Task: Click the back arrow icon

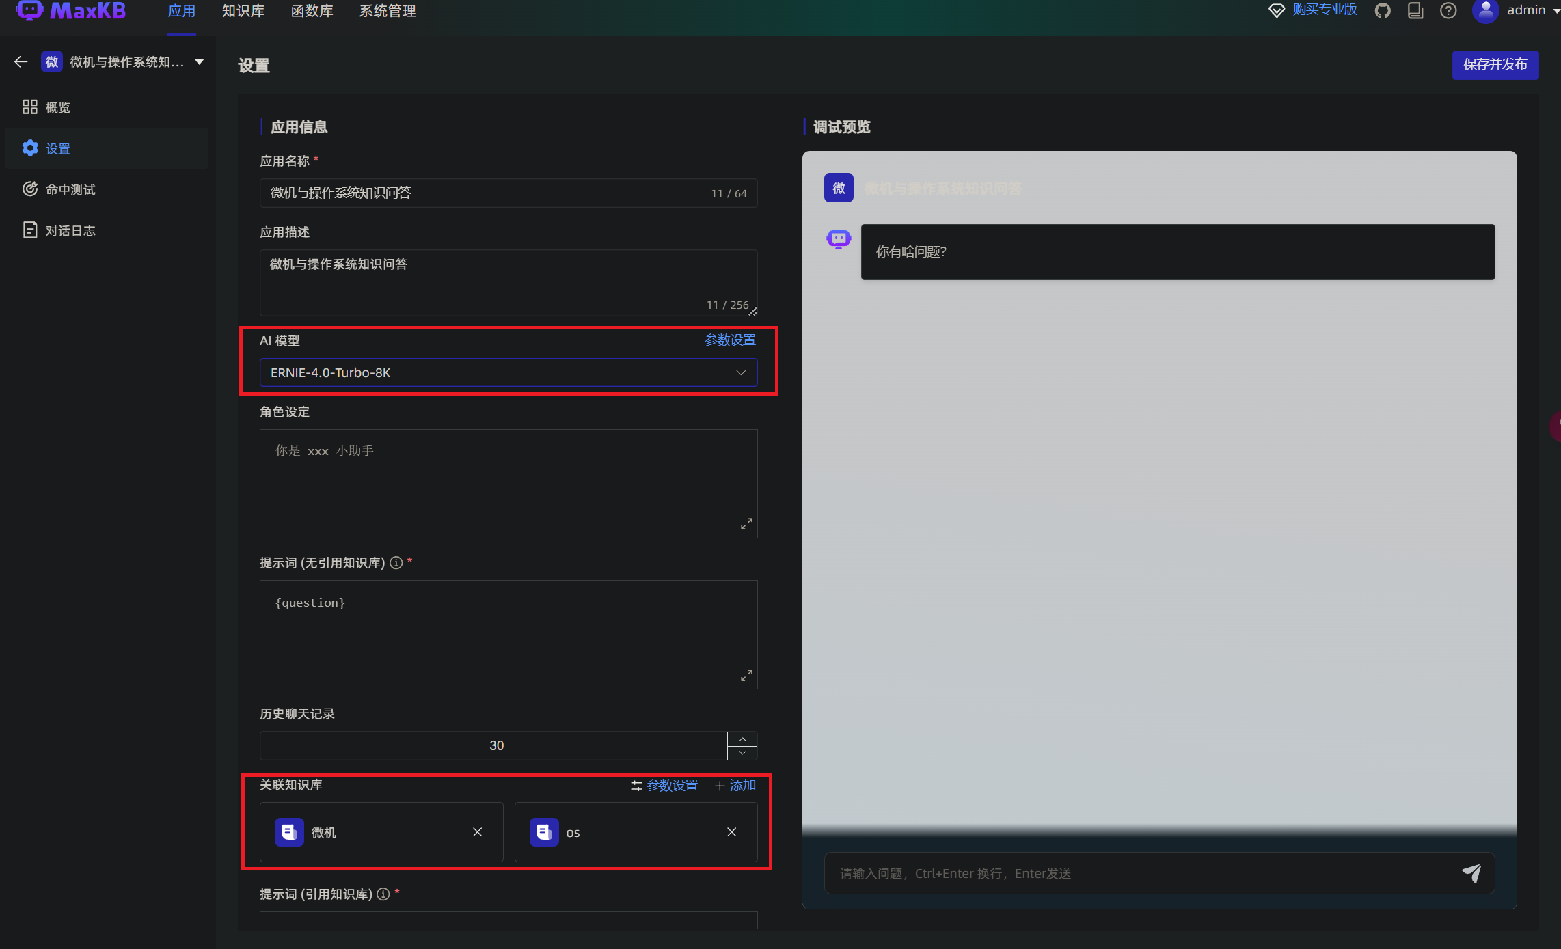Action: (x=21, y=62)
